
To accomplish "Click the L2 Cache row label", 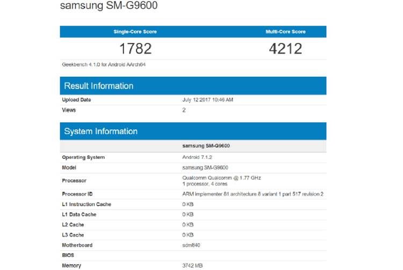I will 74,224.
